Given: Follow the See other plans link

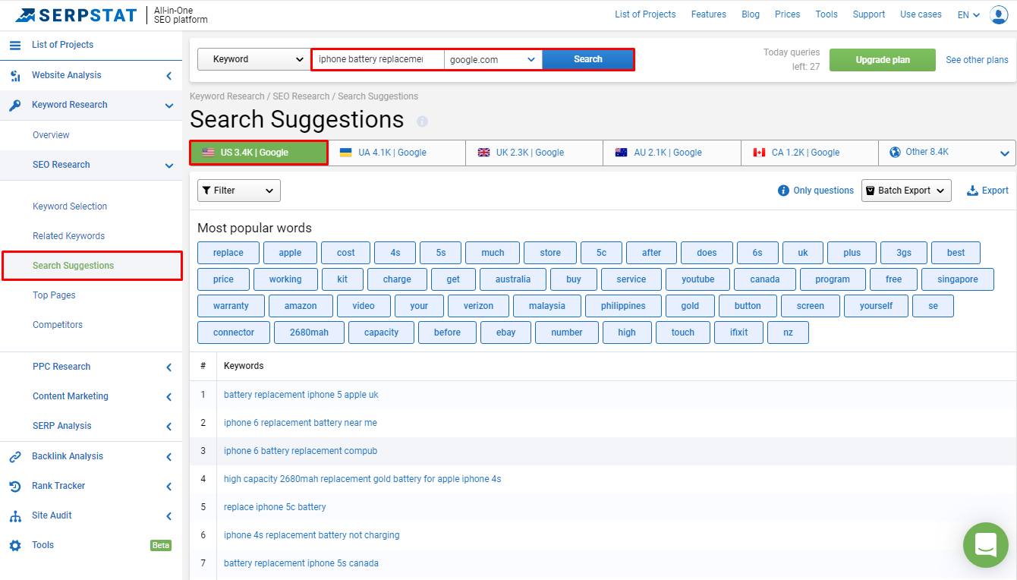Looking at the screenshot, I should coord(977,60).
